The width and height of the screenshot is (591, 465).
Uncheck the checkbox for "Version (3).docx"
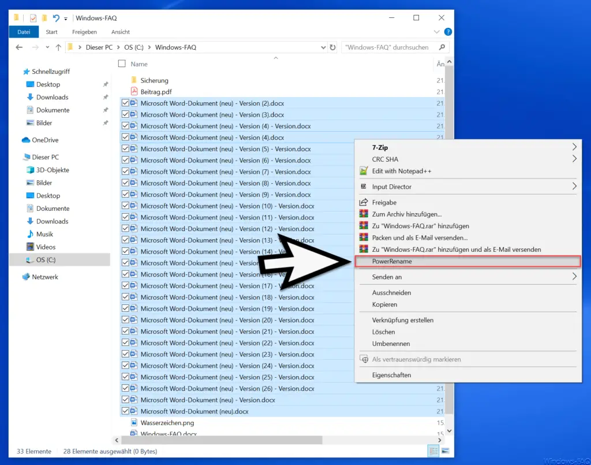coord(125,114)
